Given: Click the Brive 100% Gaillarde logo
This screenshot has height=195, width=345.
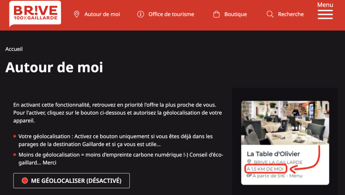Looking at the screenshot, I should (x=35, y=13).
